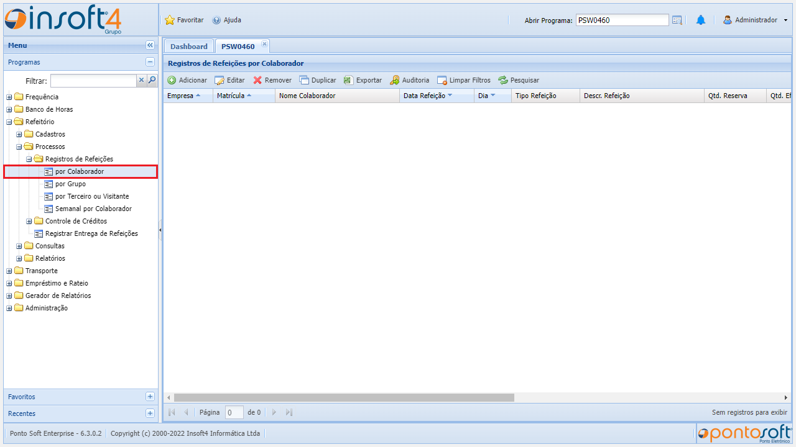This screenshot has width=796, height=447.
Task: Click the Remover red X icon
Action: click(257, 80)
